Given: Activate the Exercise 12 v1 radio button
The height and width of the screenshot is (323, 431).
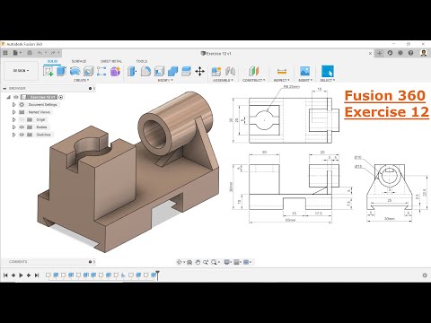Looking at the screenshot, I should pyautogui.click(x=61, y=97).
